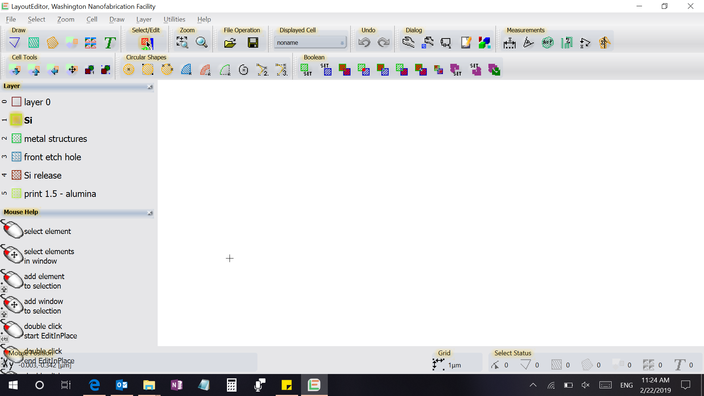Screen dimensions: 704x396
Task: Click the blue Boolean set B icon
Action: [x=326, y=70]
